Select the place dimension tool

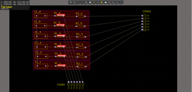click(x=113, y=2)
